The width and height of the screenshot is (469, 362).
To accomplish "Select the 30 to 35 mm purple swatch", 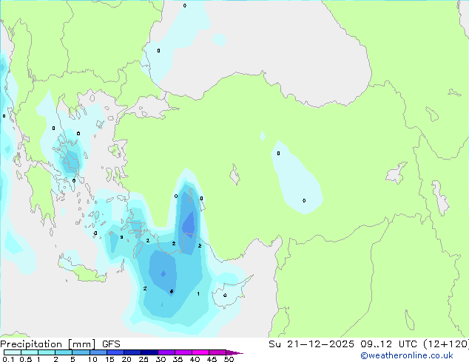I will click(166, 352).
